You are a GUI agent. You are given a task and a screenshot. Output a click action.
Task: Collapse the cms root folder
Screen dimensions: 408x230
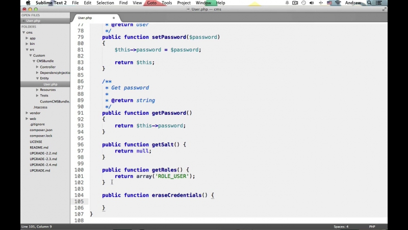coord(23,33)
